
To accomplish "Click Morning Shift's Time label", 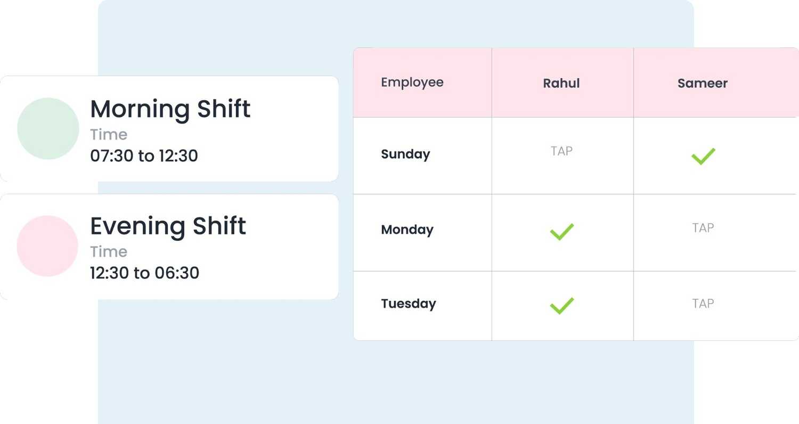I will tap(109, 135).
